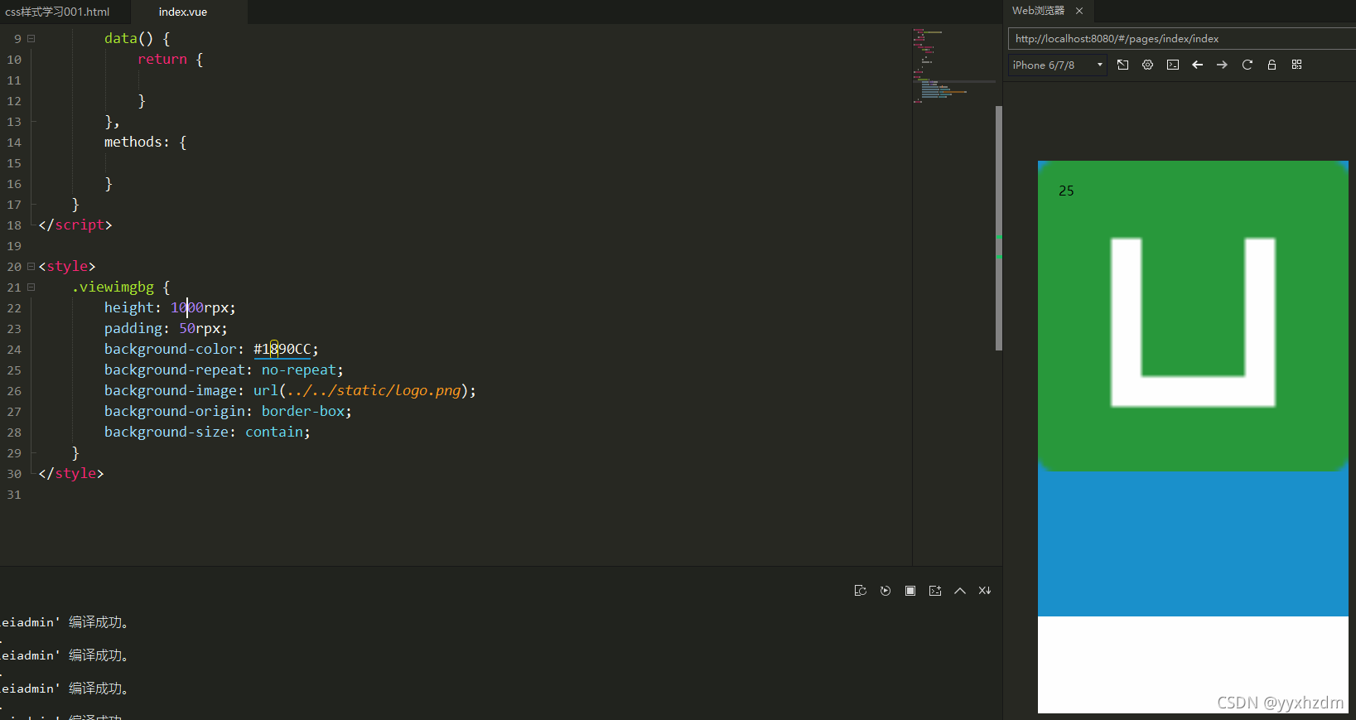
Task: Collapse the style block fold at line 20
Action: [31, 266]
